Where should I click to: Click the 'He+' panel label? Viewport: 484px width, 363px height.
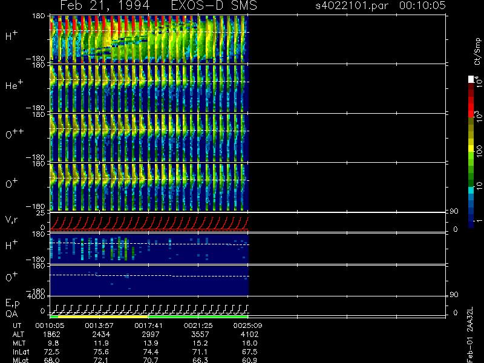14,85
